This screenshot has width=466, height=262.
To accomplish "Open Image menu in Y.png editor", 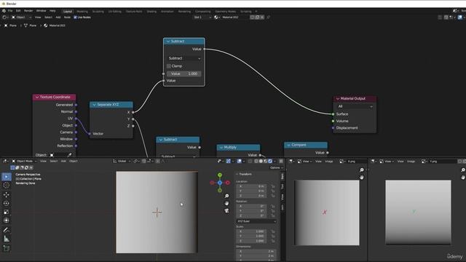I will [411, 162].
